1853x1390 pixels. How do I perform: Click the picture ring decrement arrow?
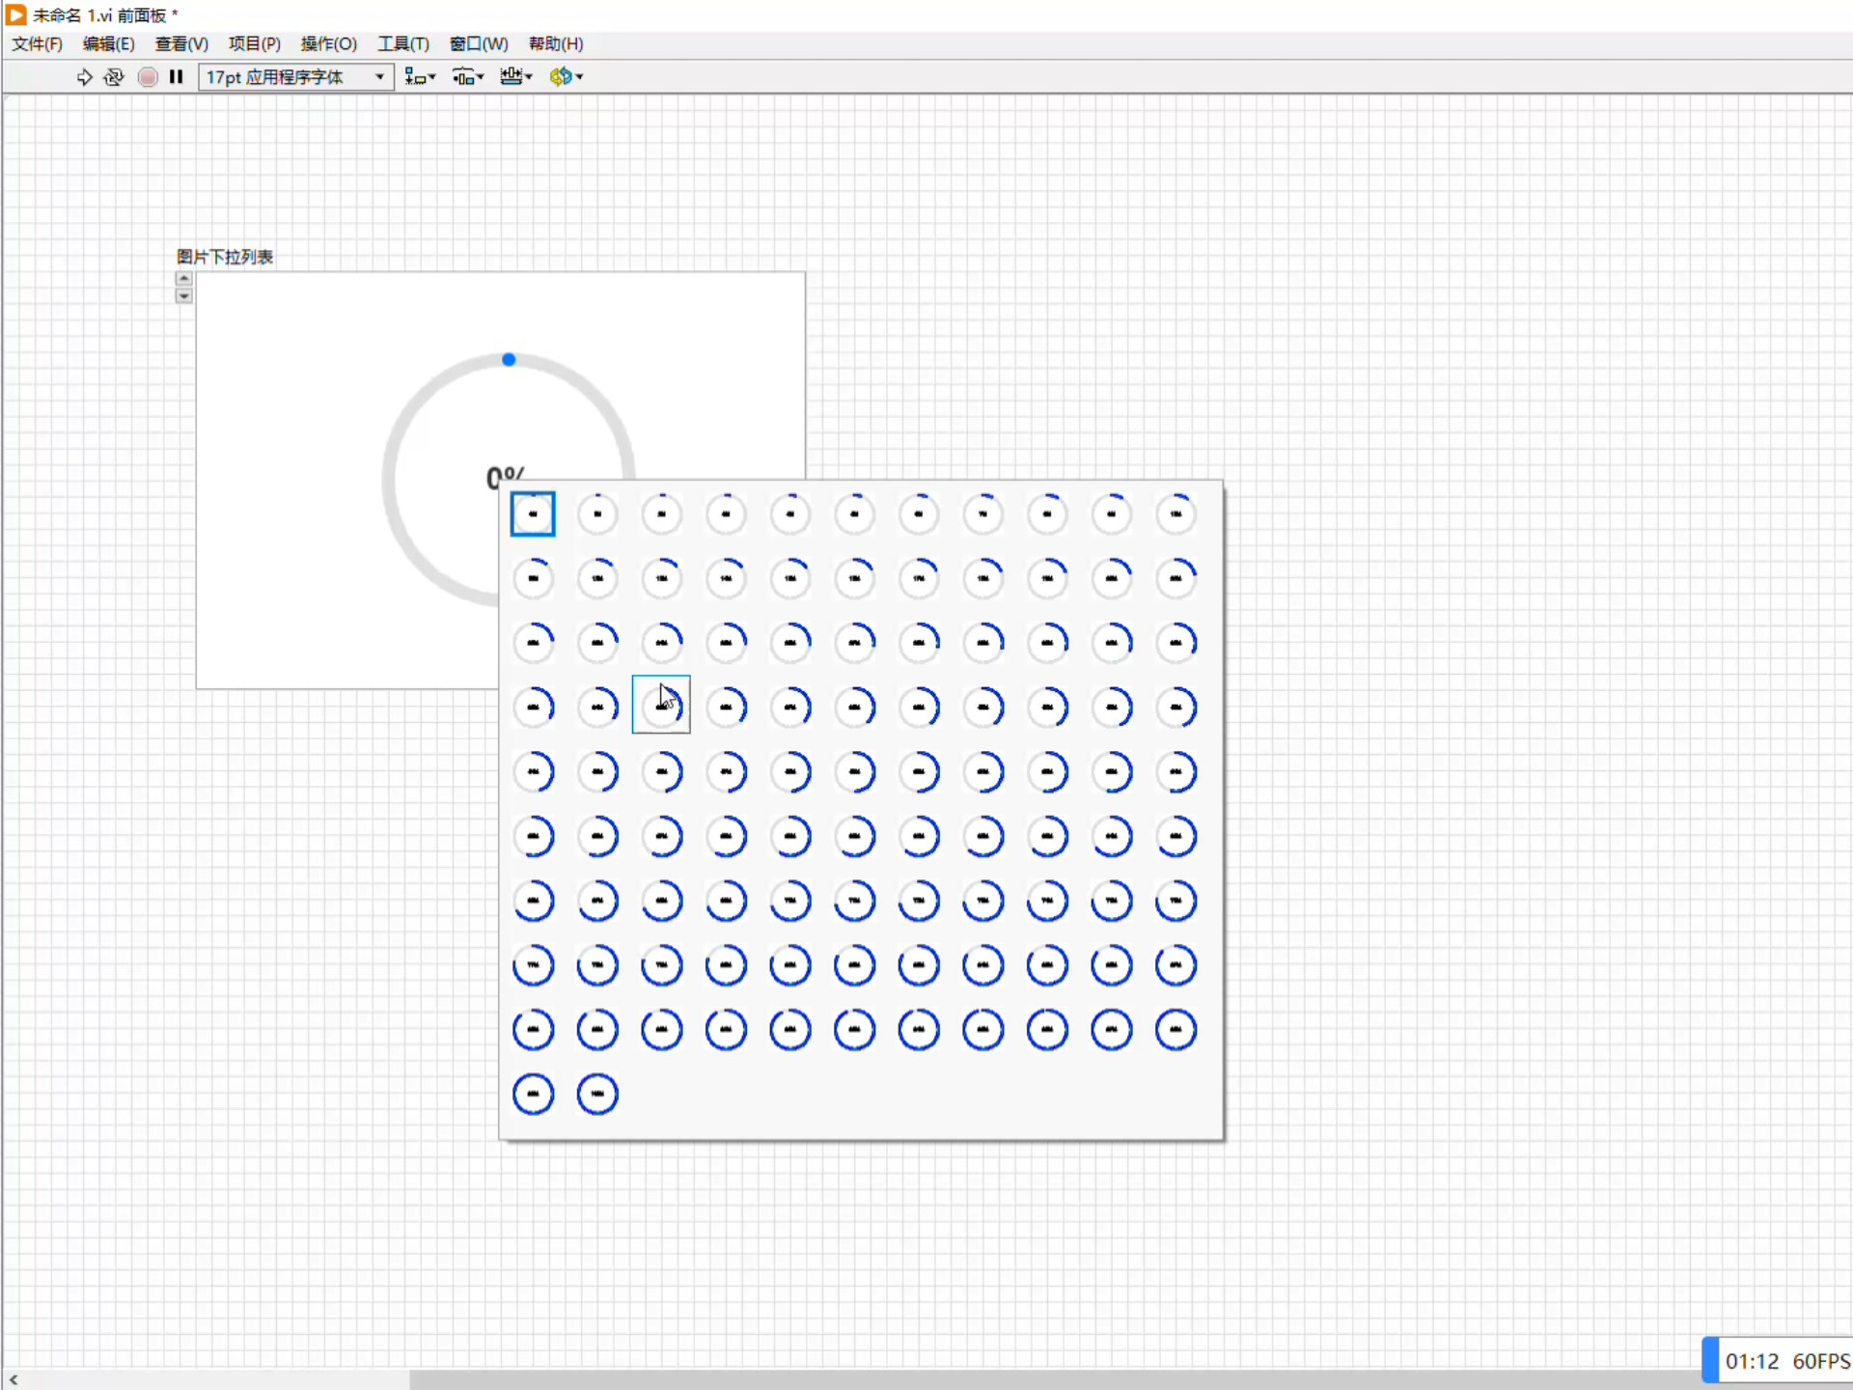point(183,296)
